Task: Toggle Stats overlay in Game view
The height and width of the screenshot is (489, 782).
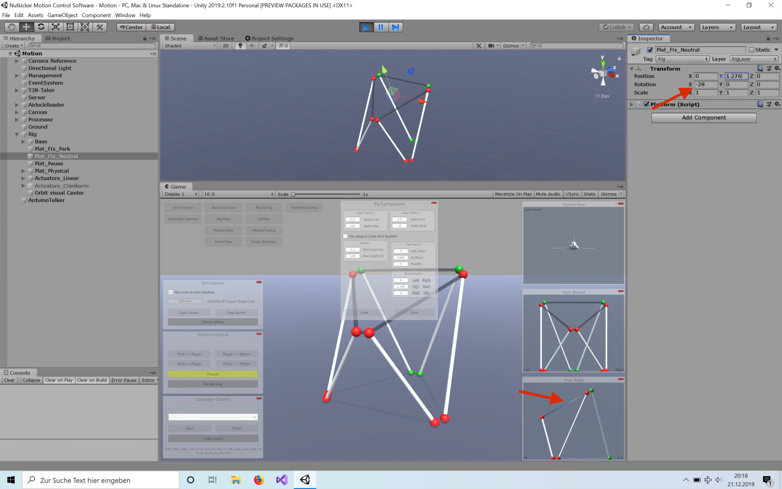Action: 589,194
